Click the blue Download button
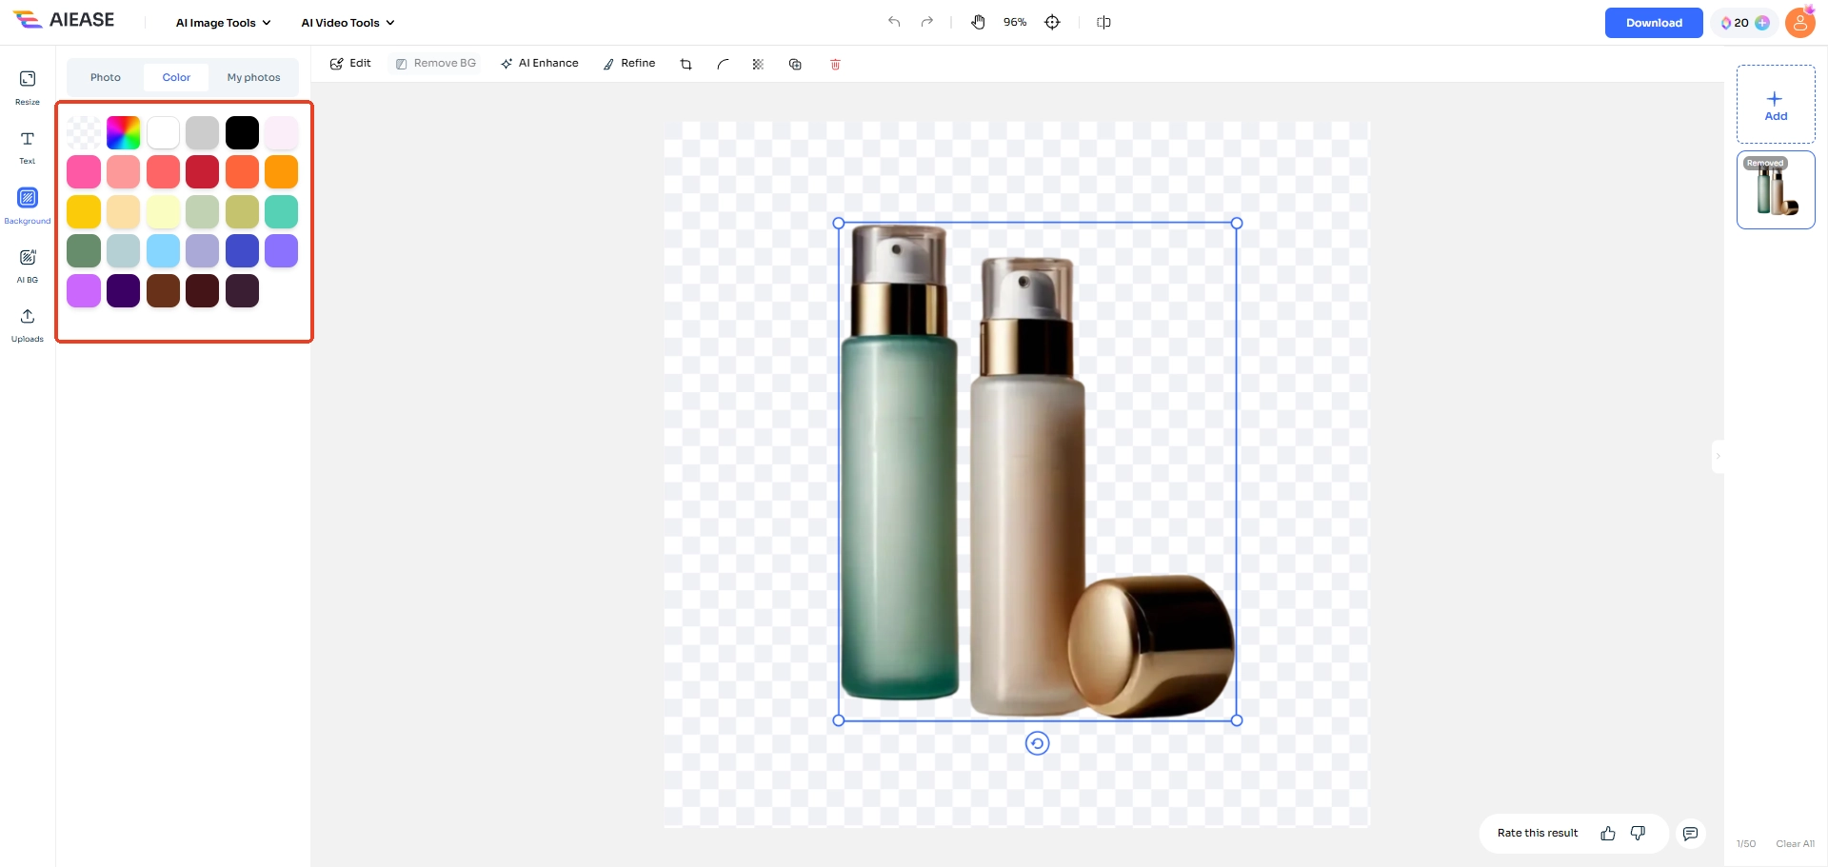 coord(1653,23)
